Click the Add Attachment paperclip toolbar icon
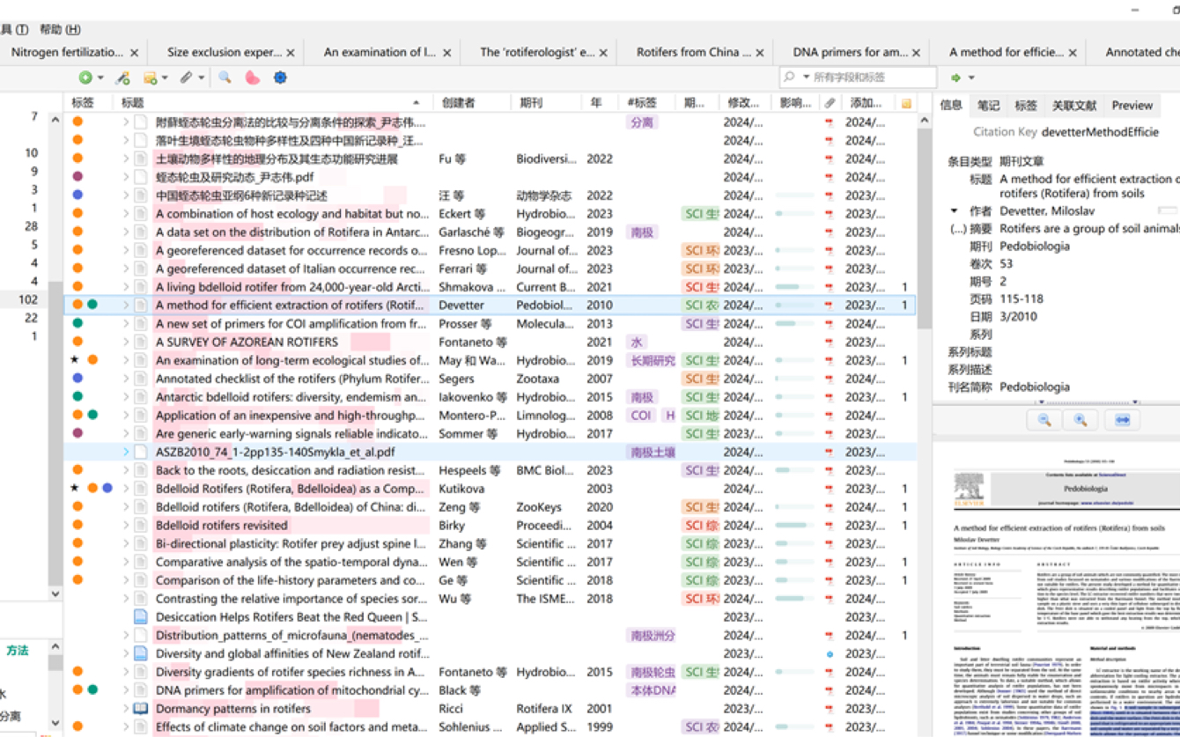Viewport: 1180px width, 737px height. tap(186, 77)
